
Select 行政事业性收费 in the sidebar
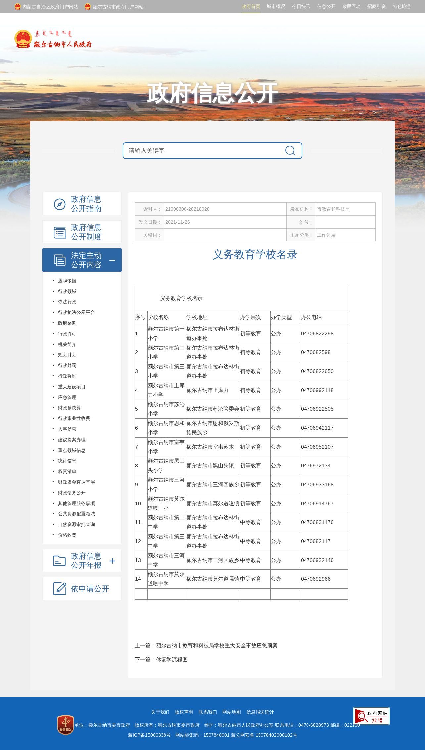(74, 418)
